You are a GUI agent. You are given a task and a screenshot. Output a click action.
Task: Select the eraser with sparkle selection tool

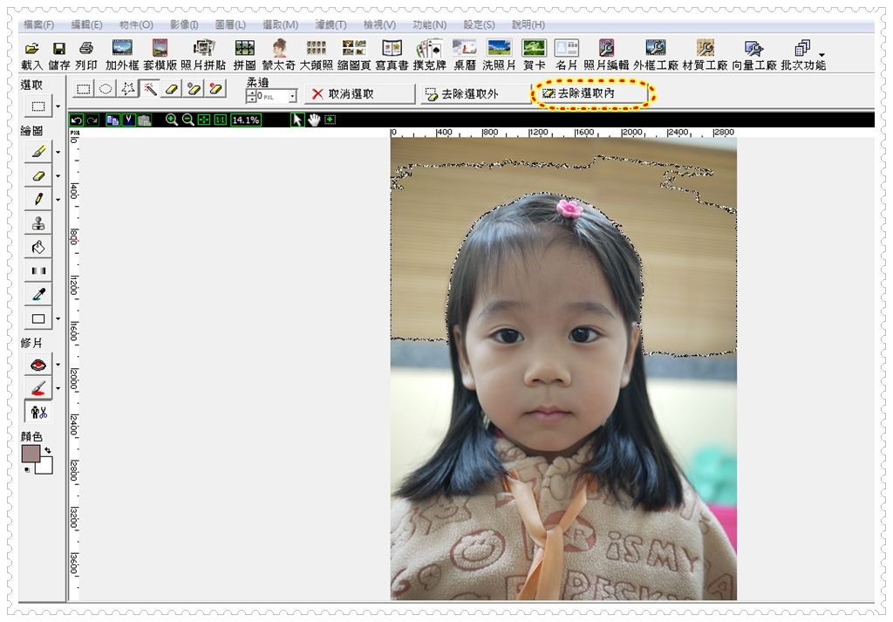pos(194,89)
